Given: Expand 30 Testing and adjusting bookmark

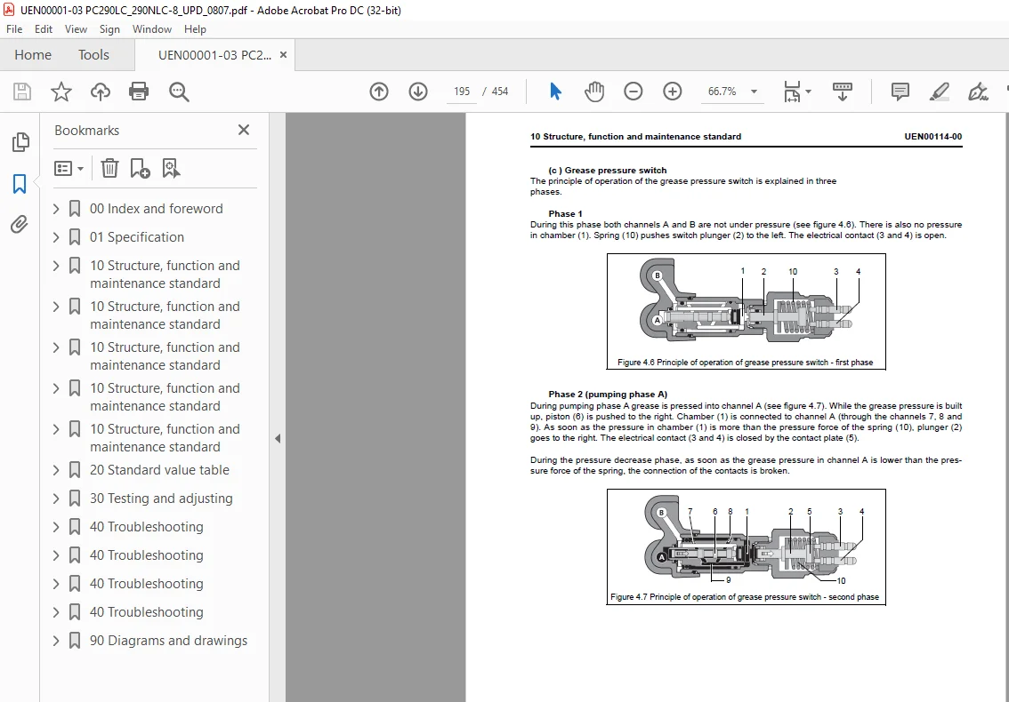Looking at the screenshot, I should click(x=56, y=499).
